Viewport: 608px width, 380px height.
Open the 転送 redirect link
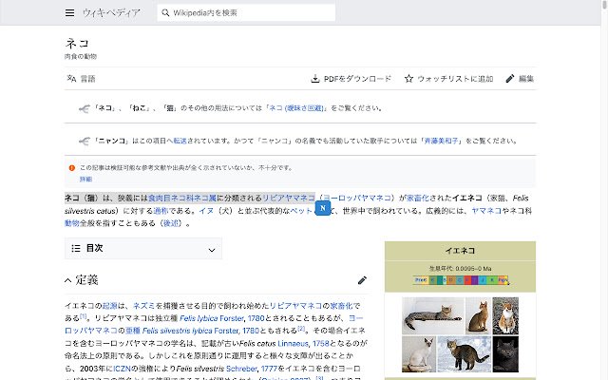(180, 141)
